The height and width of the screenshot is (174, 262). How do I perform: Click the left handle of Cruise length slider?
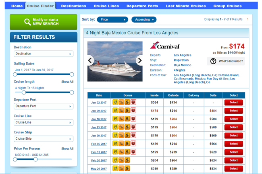(x=24, y=92)
